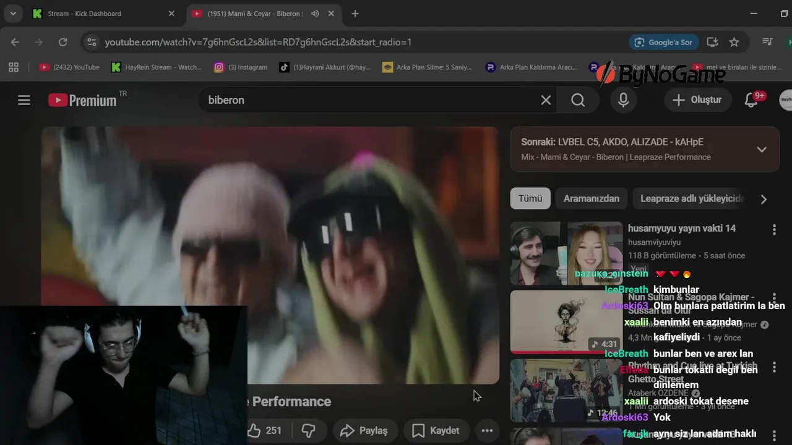Open site information icon in address bar

pos(92,42)
